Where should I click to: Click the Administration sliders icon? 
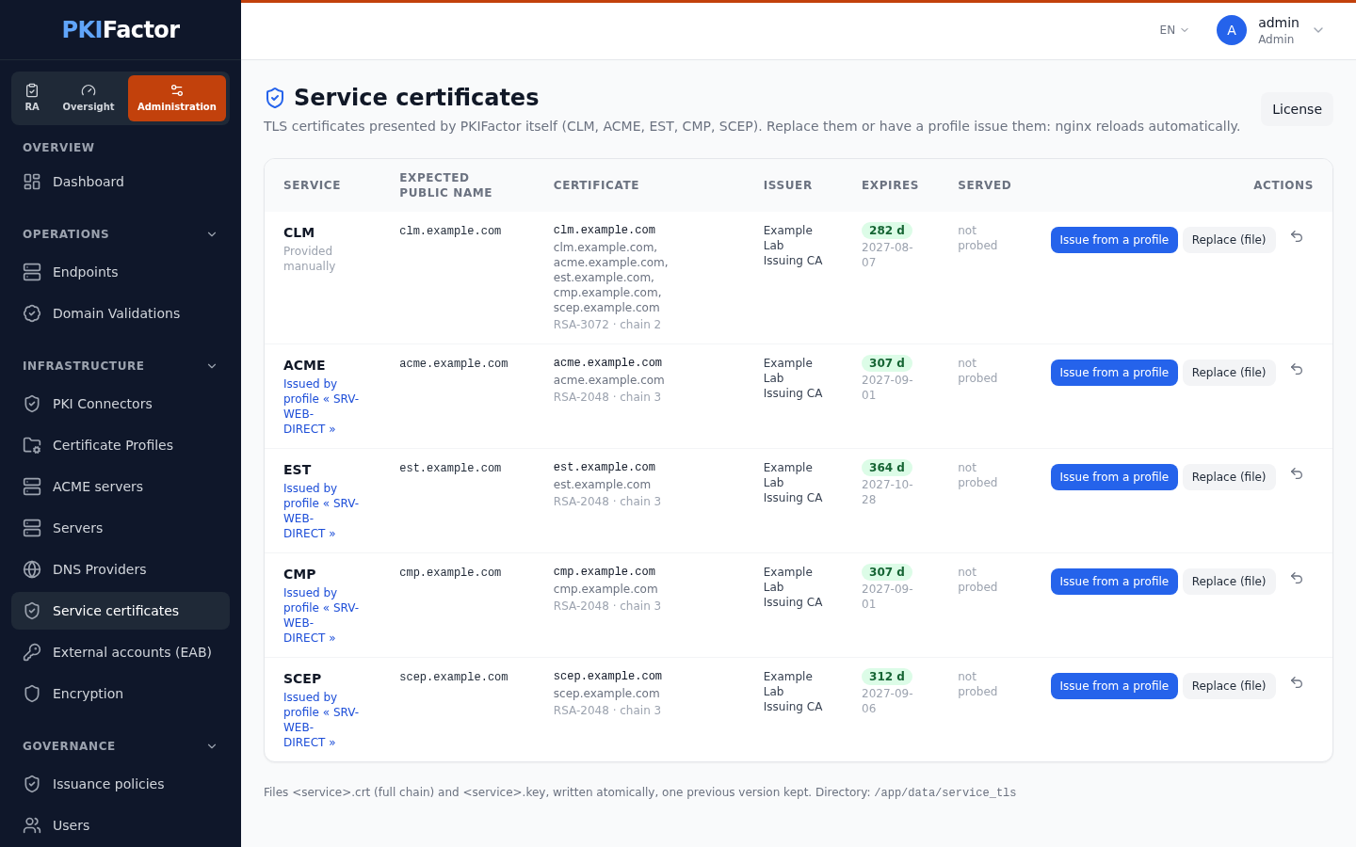(177, 90)
